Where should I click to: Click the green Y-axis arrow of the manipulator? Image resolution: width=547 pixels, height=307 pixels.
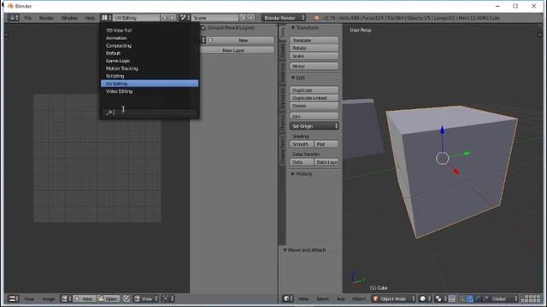point(467,153)
